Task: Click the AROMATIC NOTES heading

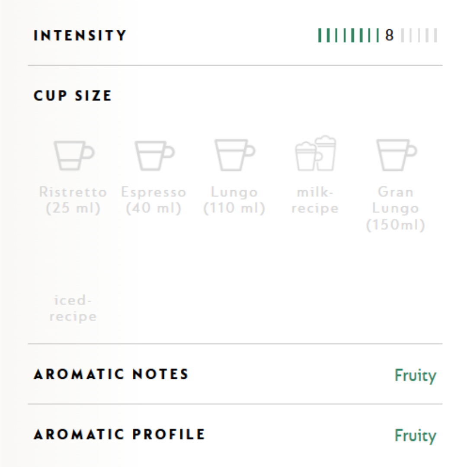Action: pyautogui.click(x=111, y=374)
